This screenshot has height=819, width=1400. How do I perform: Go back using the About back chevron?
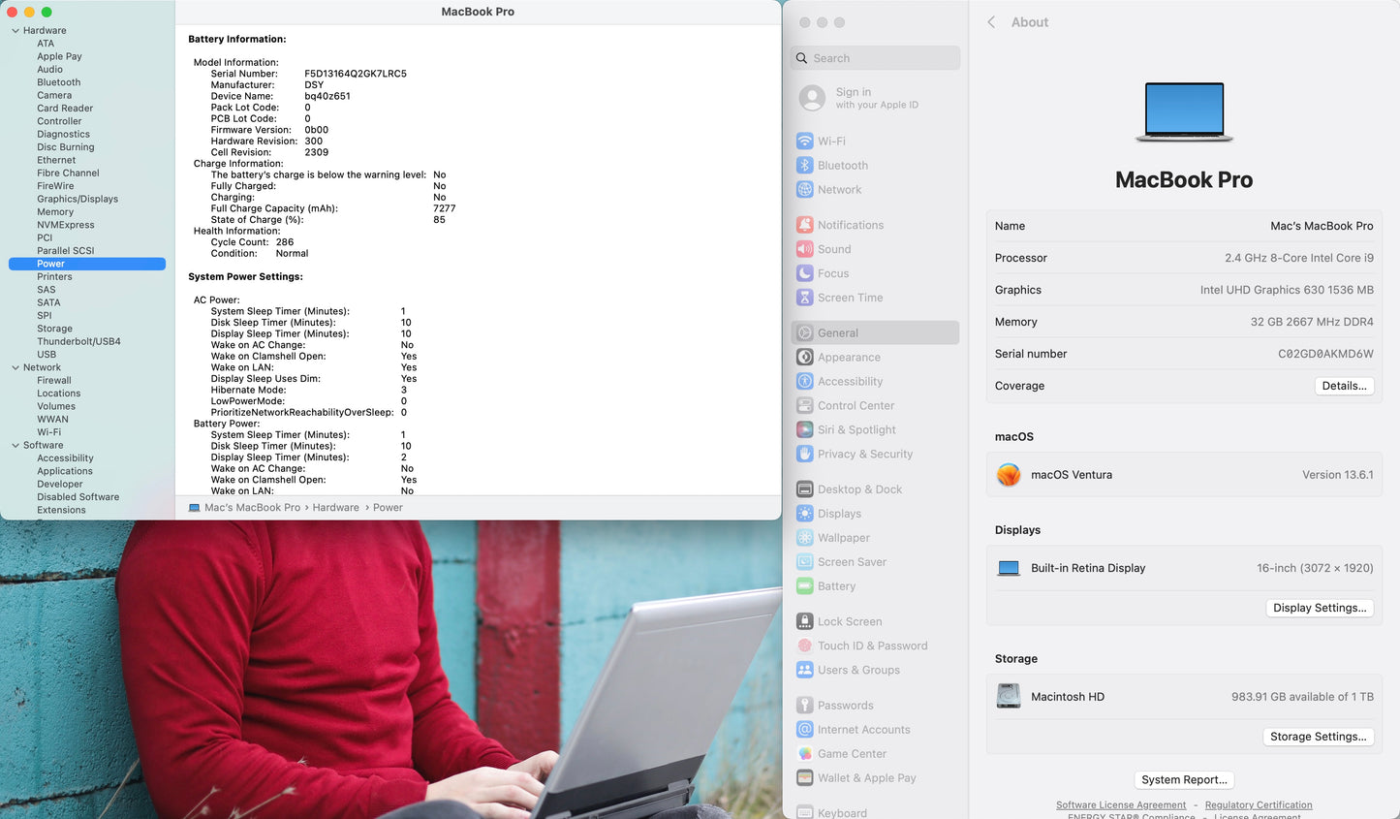pos(991,22)
